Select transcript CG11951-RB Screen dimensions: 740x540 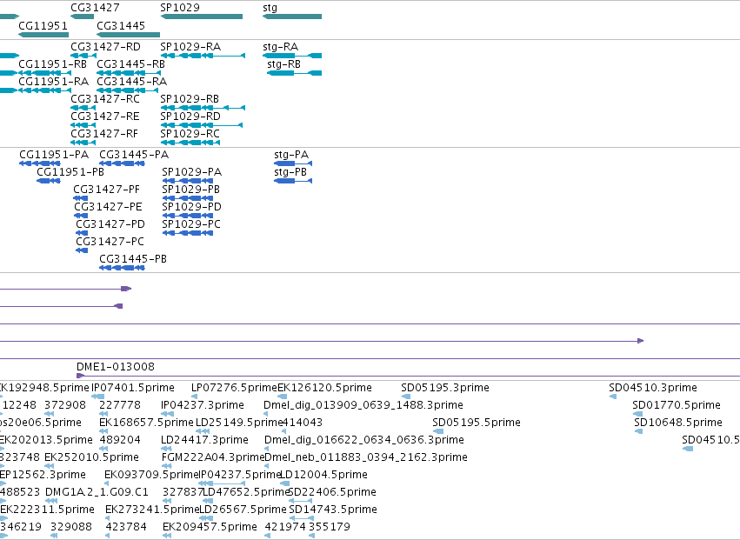coord(52,64)
